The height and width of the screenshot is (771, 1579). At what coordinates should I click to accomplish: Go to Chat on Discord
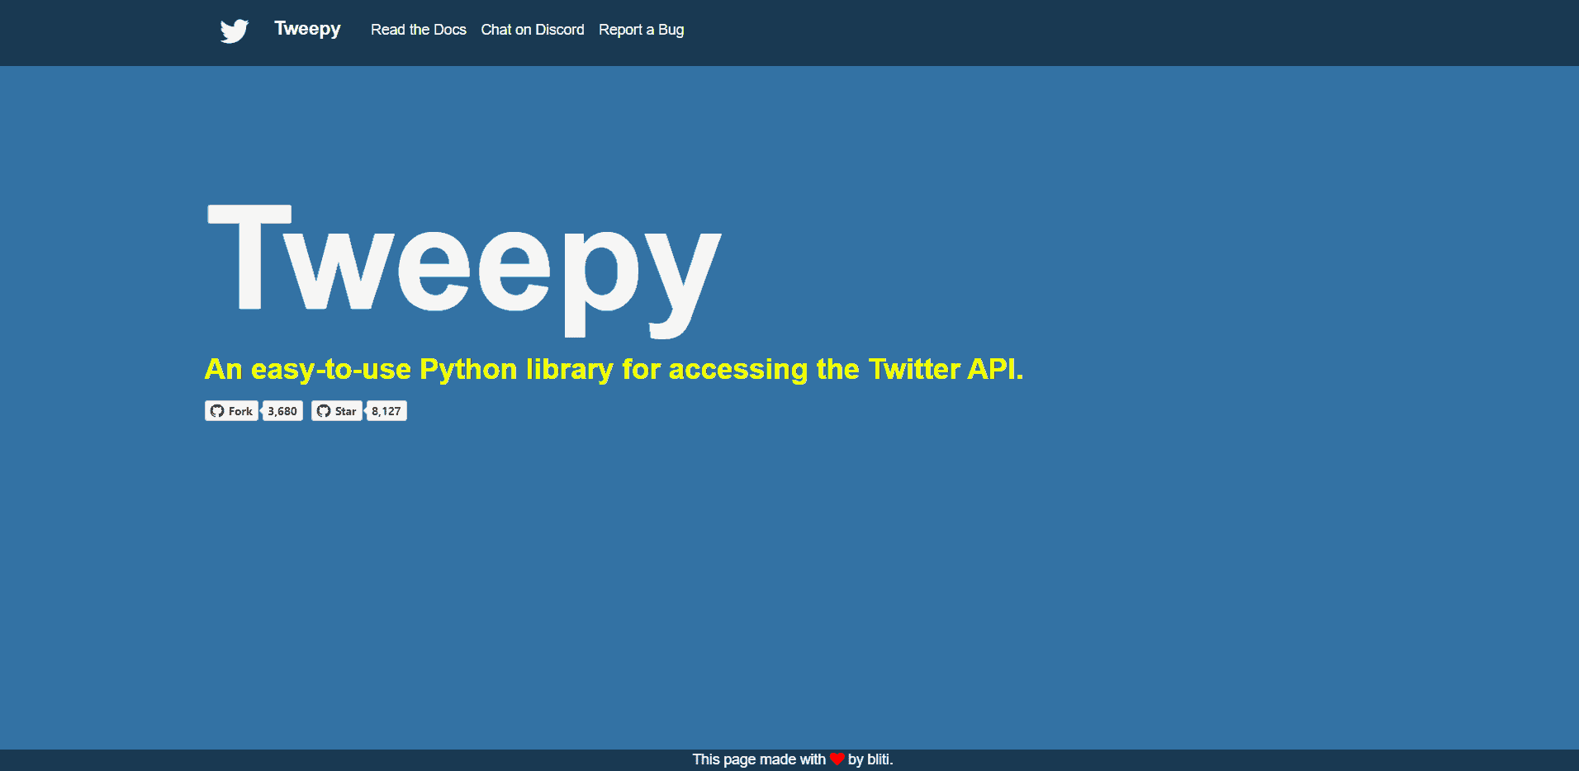533,30
